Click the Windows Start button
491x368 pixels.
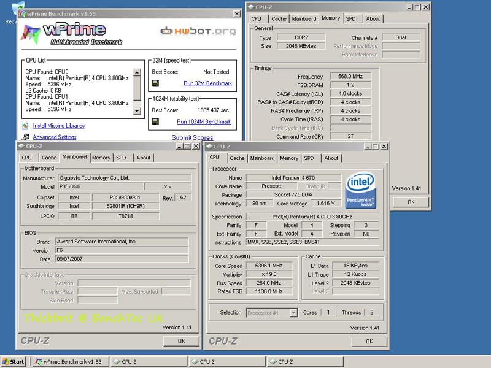click(x=13, y=362)
